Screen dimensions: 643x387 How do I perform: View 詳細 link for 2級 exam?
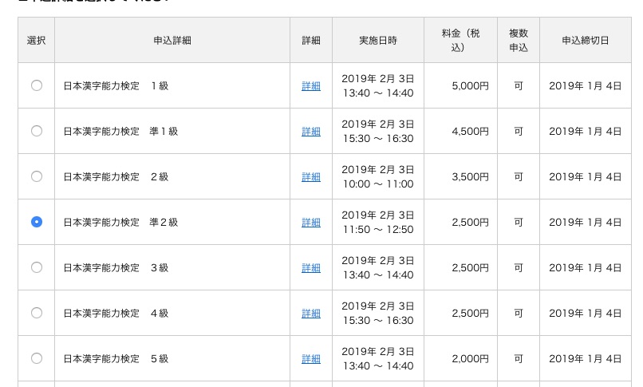[311, 177]
